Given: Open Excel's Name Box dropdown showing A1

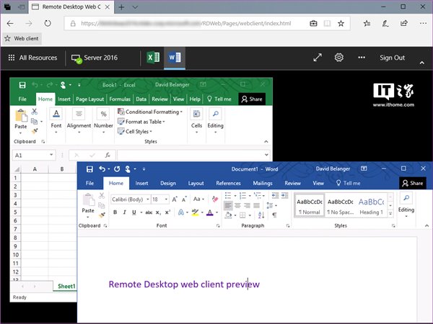Looking at the screenshot, I should [x=51, y=155].
